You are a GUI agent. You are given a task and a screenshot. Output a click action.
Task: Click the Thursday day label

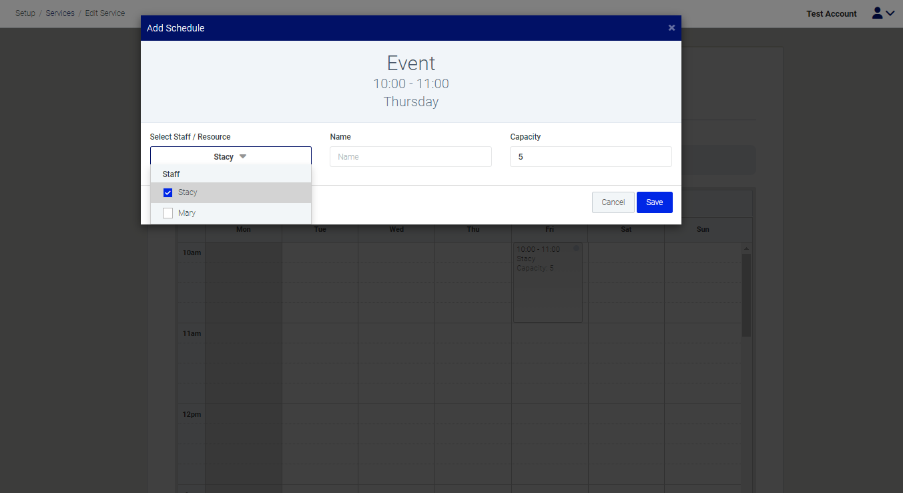tap(411, 102)
